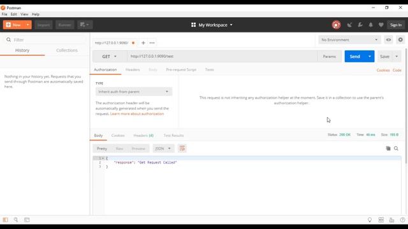Open the View menu
The width and height of the screenshot is (408, 229).
(24, 14)
